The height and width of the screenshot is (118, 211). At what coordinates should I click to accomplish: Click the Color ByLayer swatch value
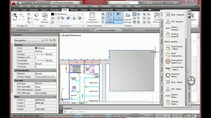tap(45, 48)
